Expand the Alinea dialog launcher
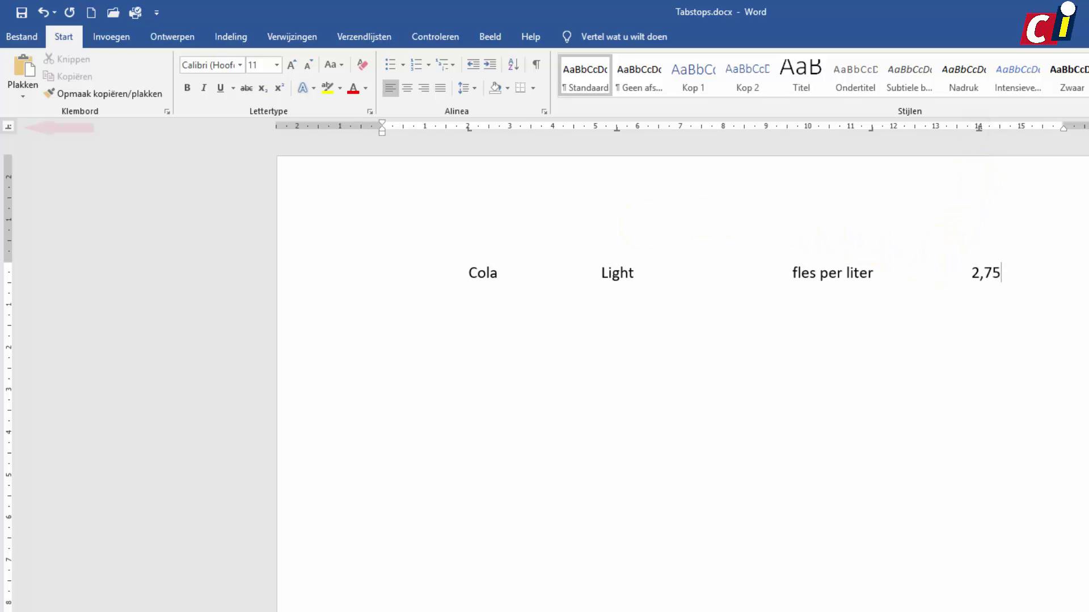 pos(544,112)
